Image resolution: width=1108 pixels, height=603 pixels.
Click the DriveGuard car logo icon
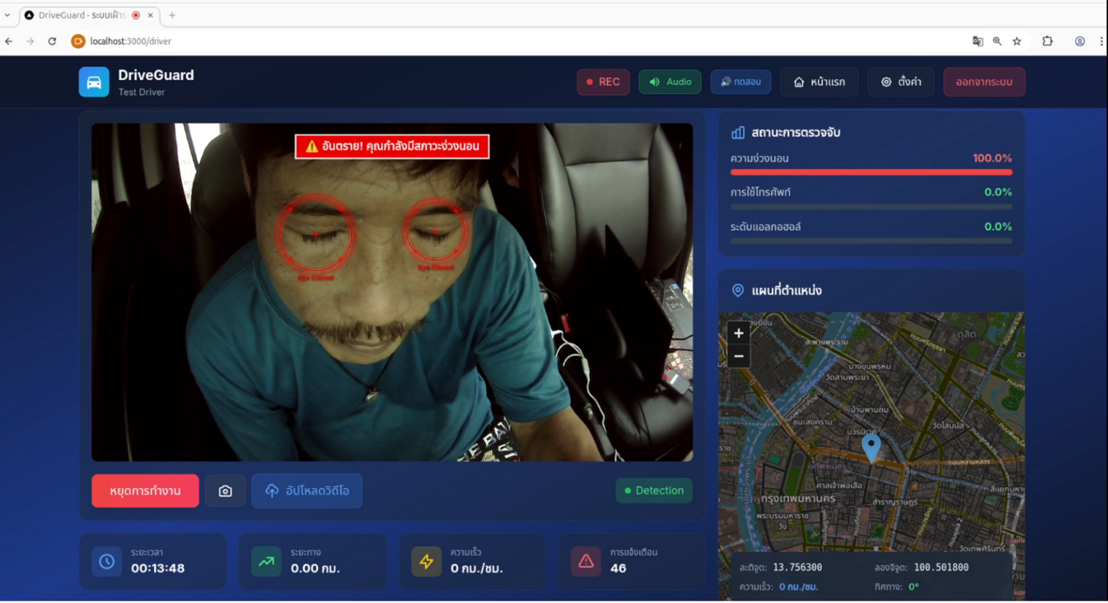coord(93,82)
